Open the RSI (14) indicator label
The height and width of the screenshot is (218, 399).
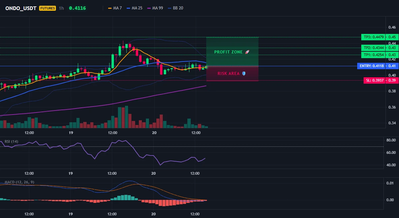(x=11, y=142)
